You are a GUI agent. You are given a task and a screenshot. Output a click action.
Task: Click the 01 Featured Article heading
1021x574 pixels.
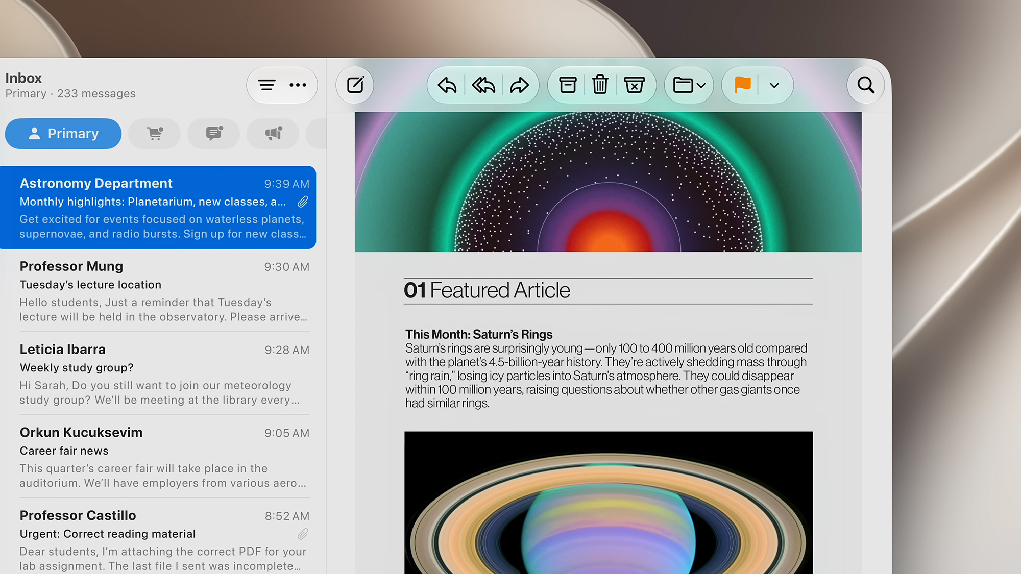tap(487, 290)
